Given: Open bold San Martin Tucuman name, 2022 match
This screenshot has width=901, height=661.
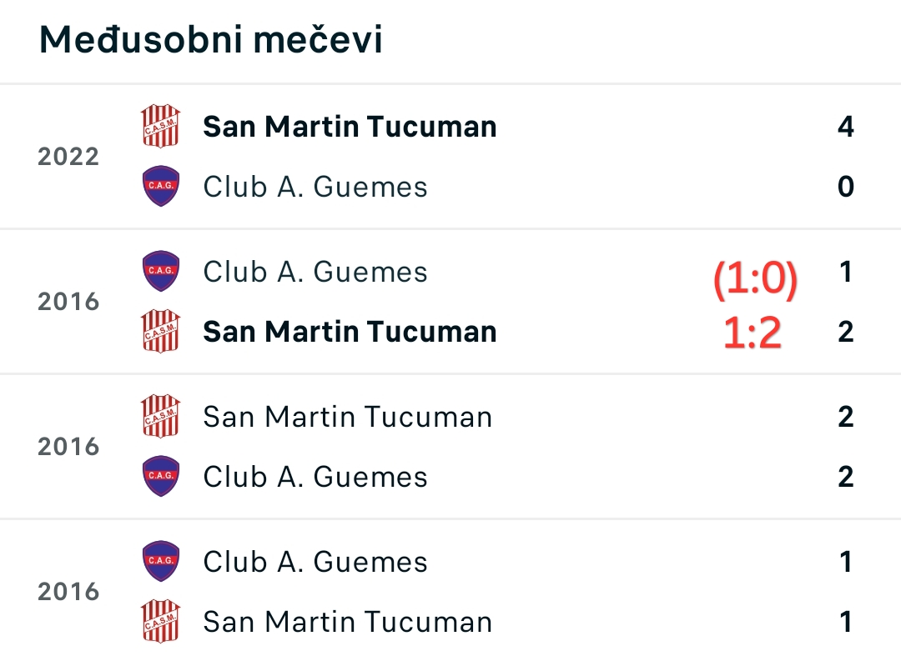Looking at the screenshot, I should point(350,127).
